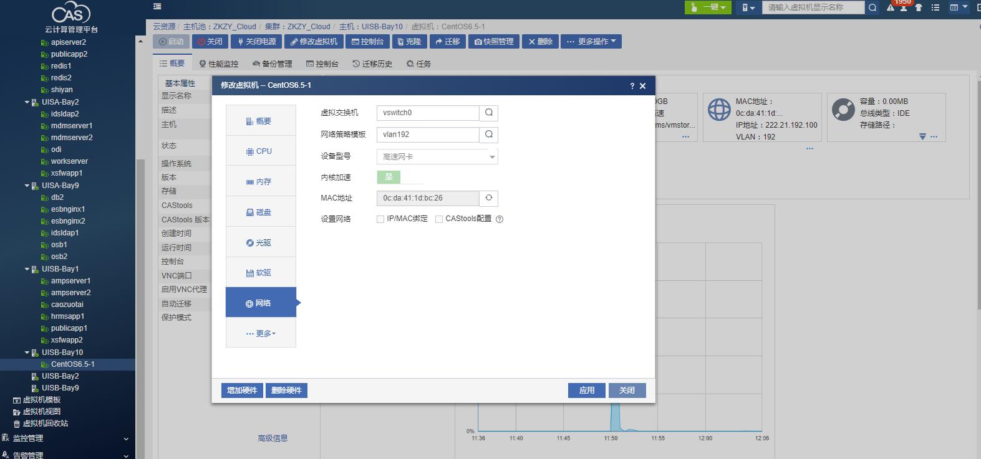The image size is (981, 459).
Task: Open the 控制台 tab under toolbar
Action: tap(322, 64)
